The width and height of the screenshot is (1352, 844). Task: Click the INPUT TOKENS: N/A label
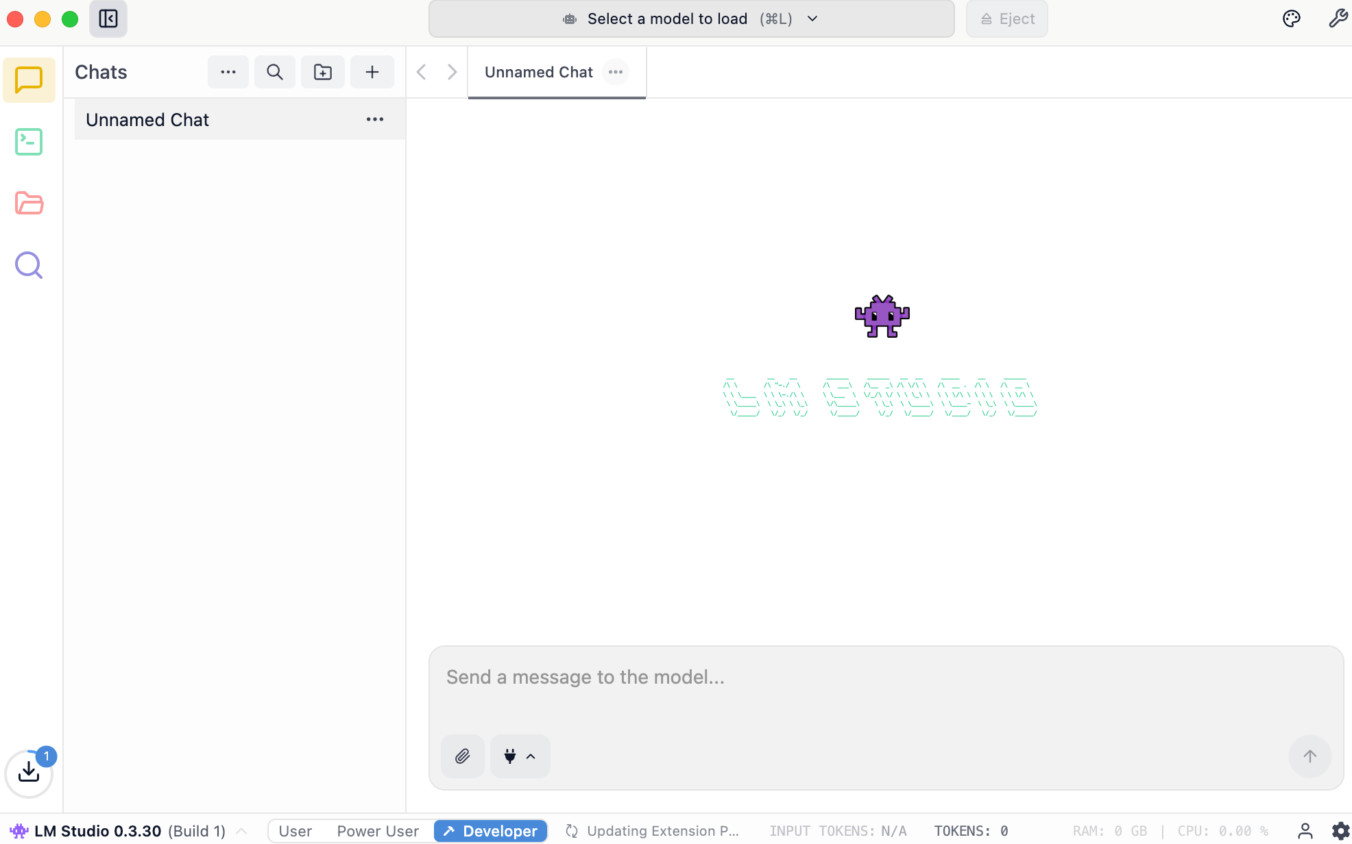[x=838, y=831]
